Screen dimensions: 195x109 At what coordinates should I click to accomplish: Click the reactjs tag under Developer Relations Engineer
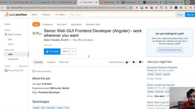coord(151,74)
